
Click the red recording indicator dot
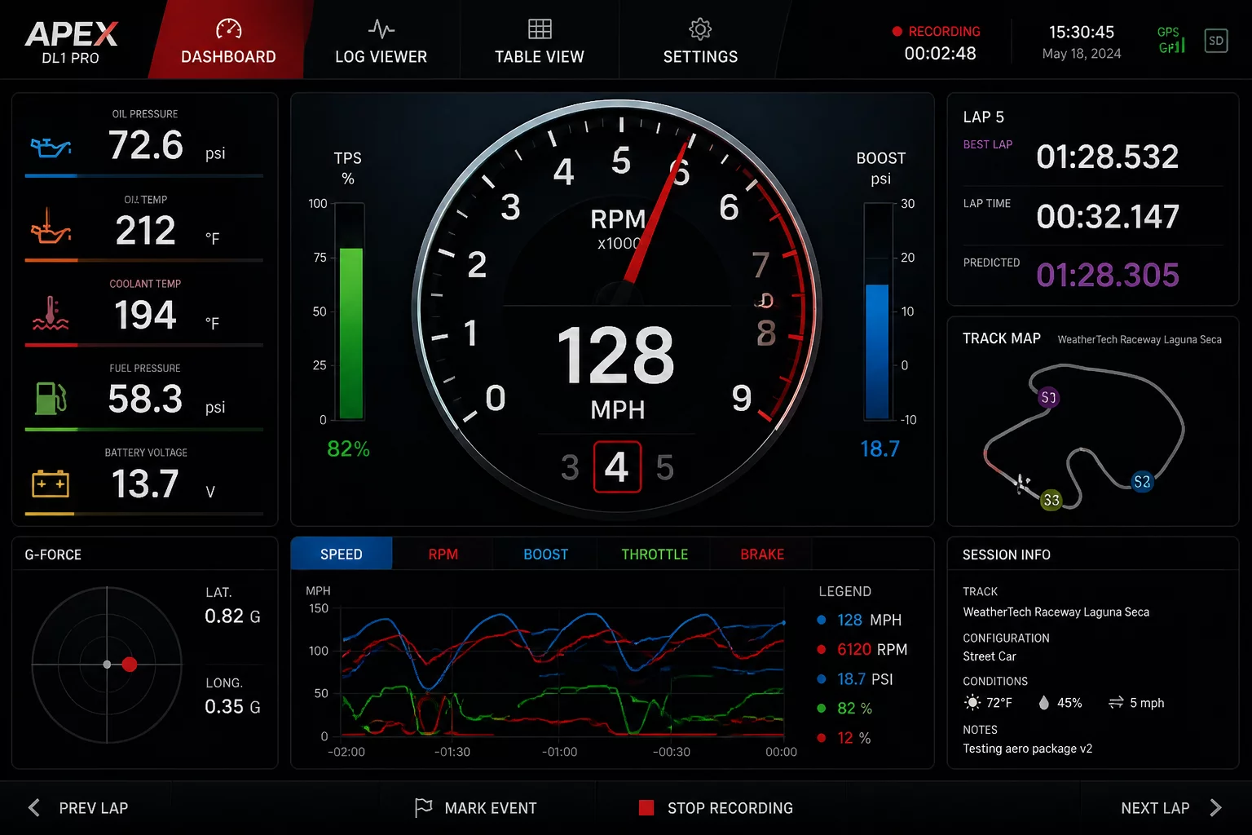pos(897,32)
